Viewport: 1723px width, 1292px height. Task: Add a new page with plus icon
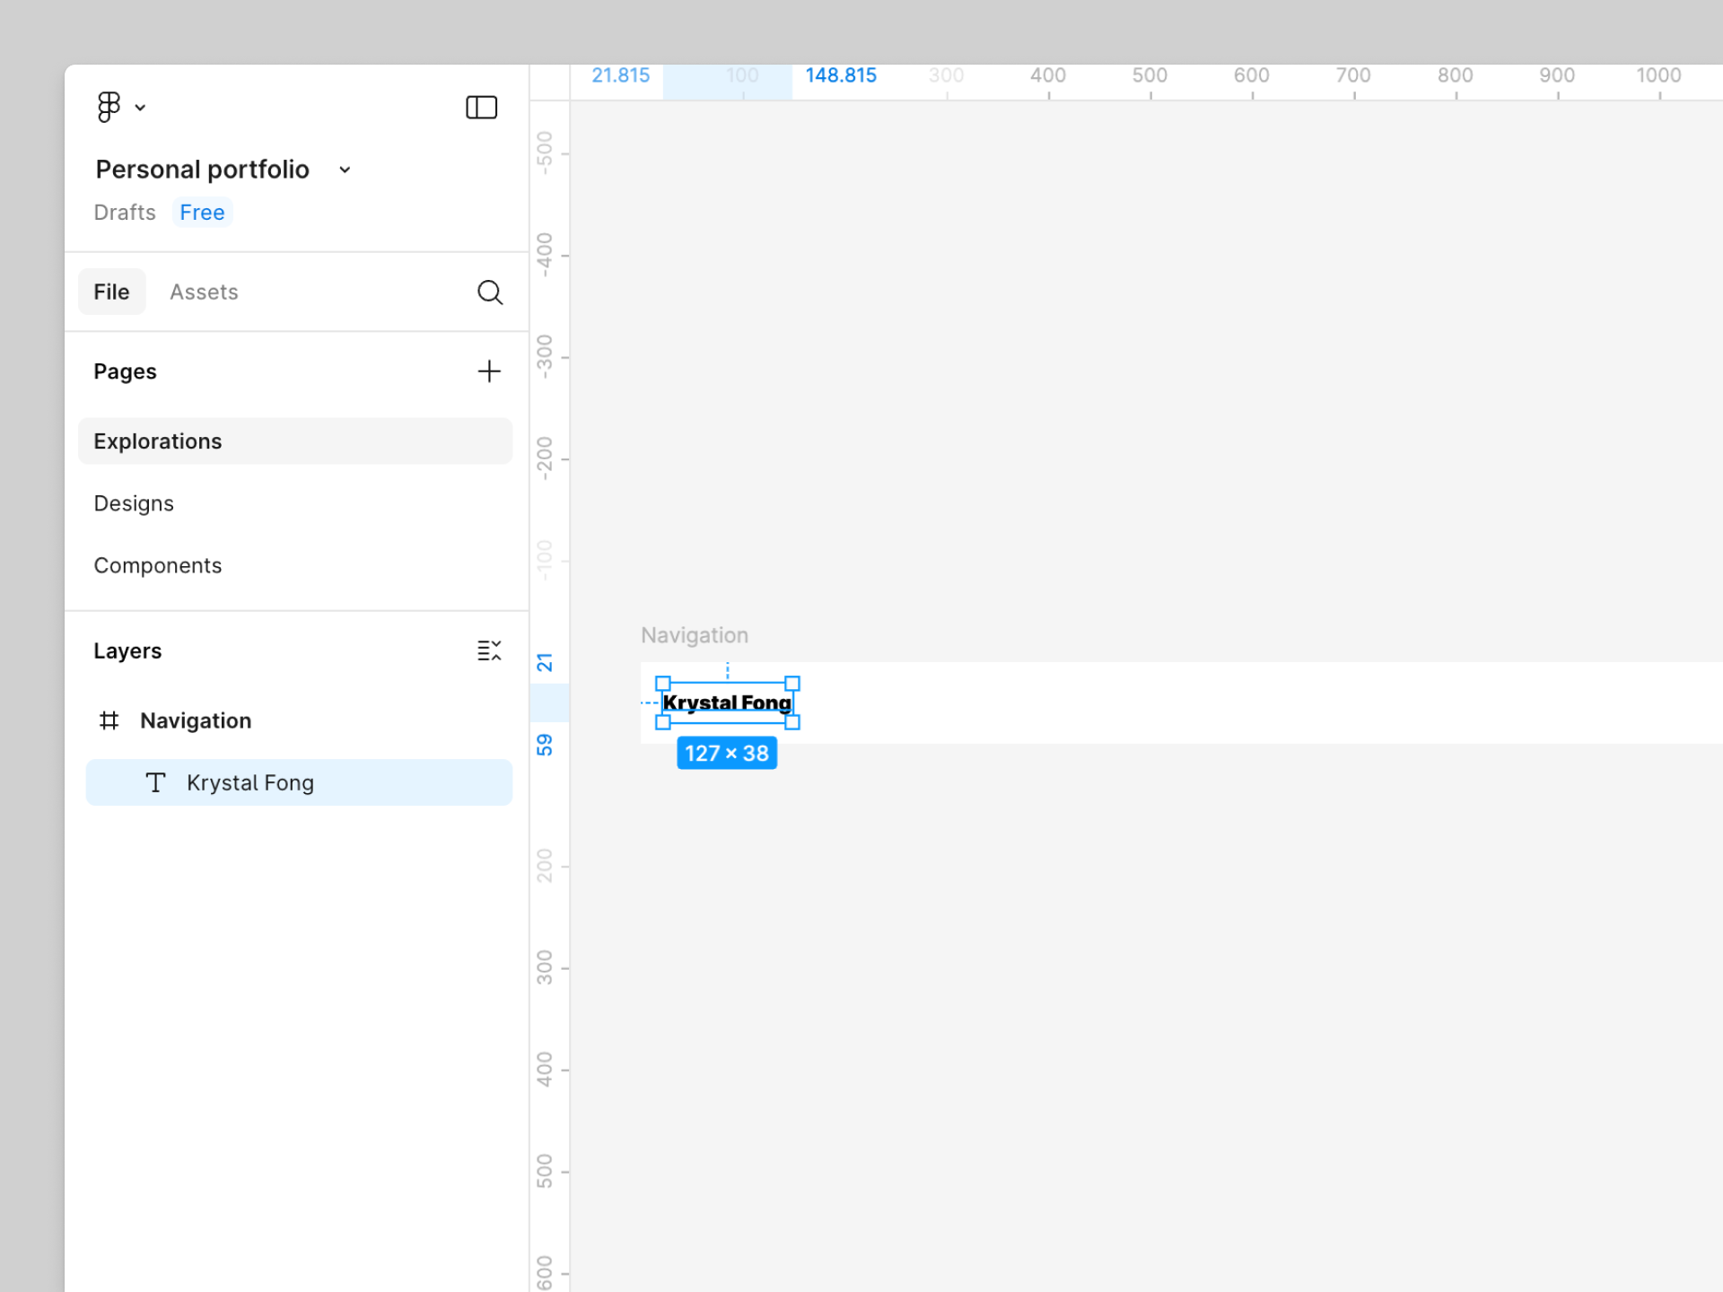[x=489, y=371]
